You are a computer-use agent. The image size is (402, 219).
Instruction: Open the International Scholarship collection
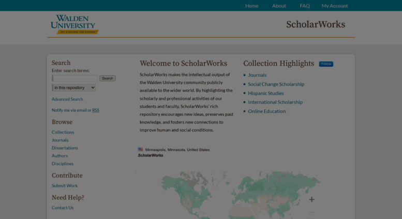275,102
